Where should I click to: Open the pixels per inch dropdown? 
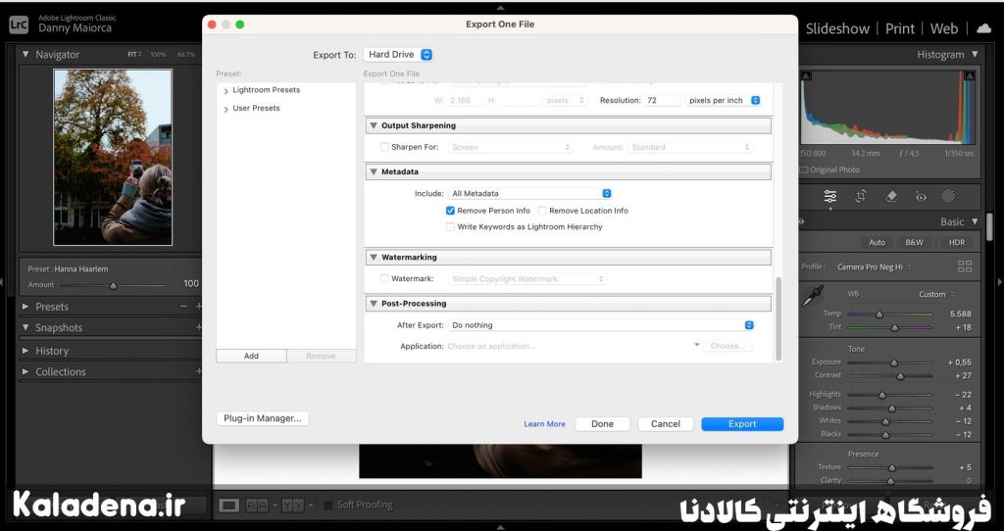(x=723, y=101)
